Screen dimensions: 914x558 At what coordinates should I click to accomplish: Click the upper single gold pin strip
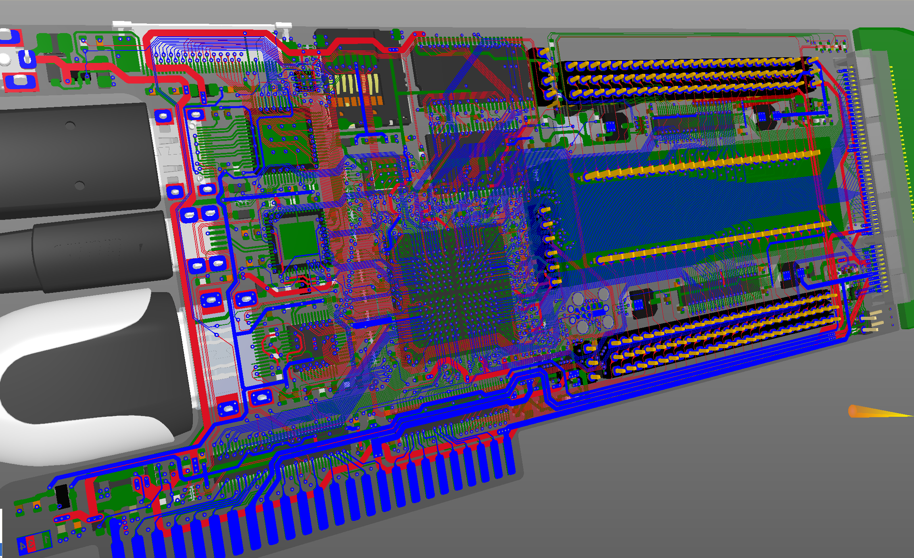tap(702, 165)
